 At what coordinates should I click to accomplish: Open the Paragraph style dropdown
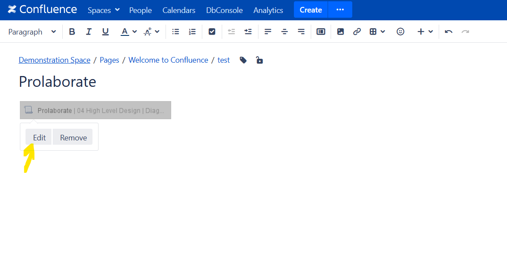(32, 32)
